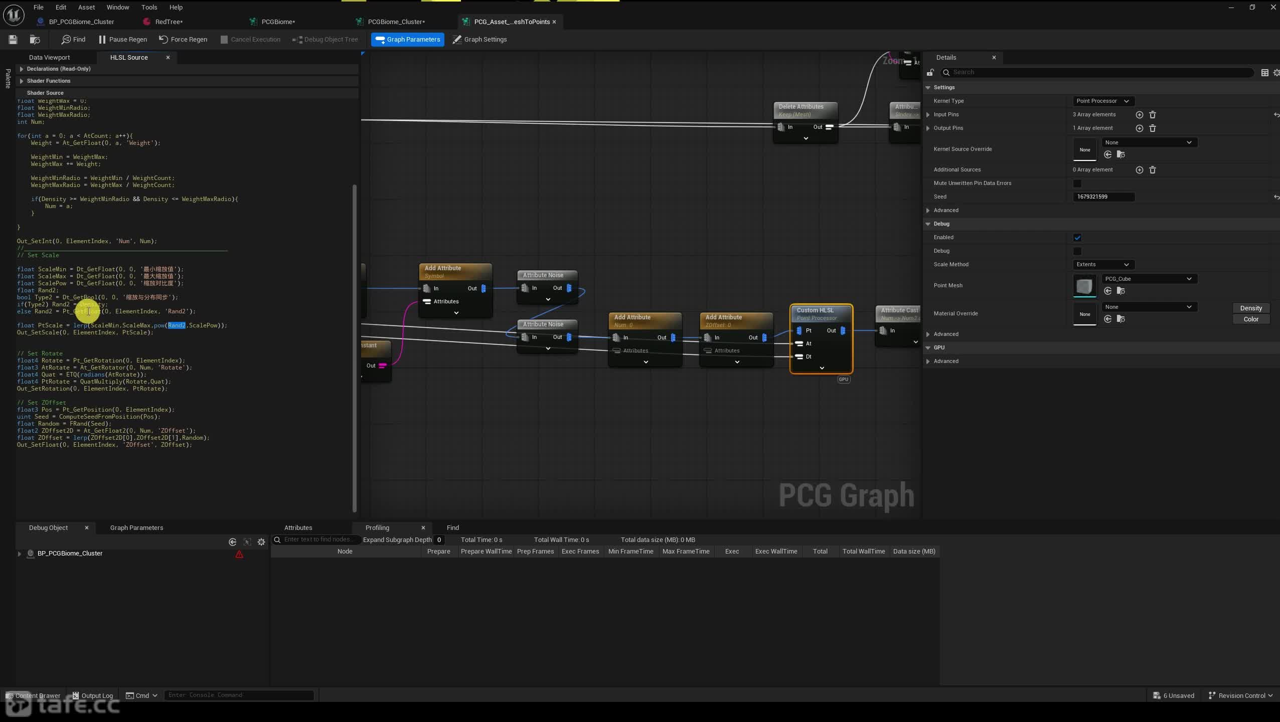Open the Scale Method Extents dropdown
Viewport: 1280px width, 722px height.
point(1103,265)
